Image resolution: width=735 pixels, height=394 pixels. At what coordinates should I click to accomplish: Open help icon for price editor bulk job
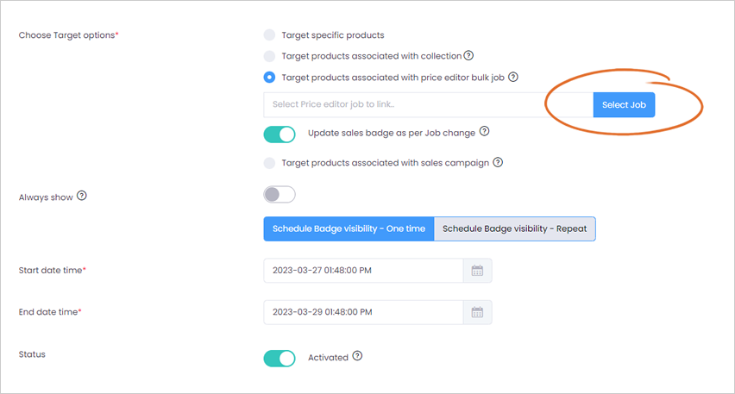[513, 77]
